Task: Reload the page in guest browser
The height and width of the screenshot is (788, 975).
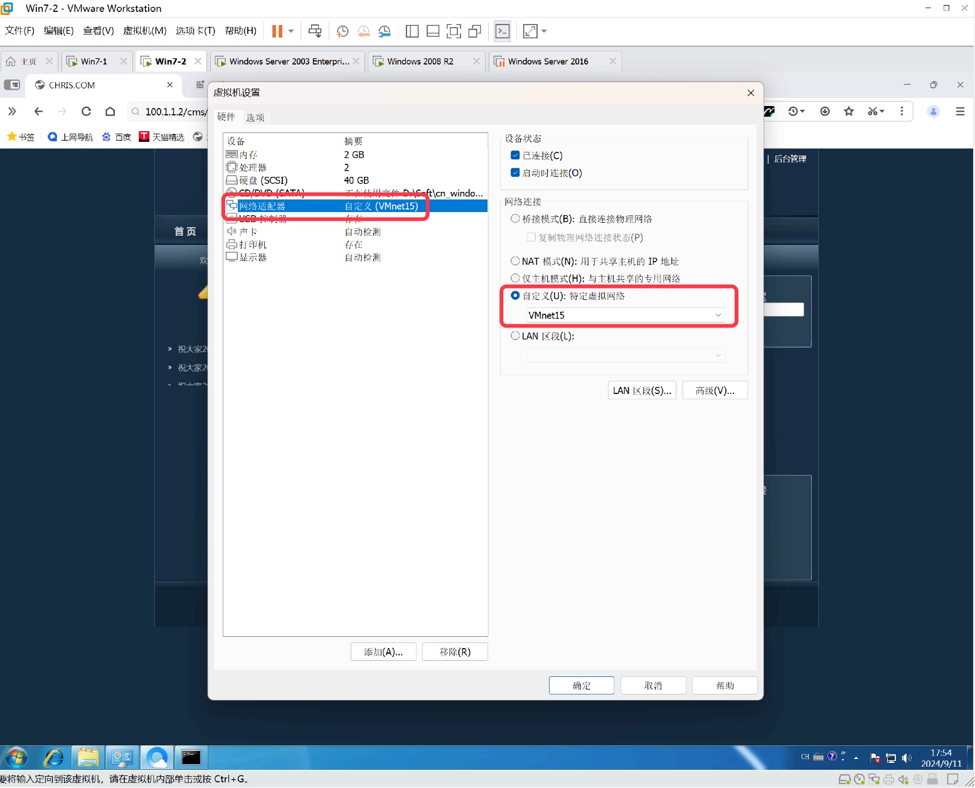Action: [87, 111]
